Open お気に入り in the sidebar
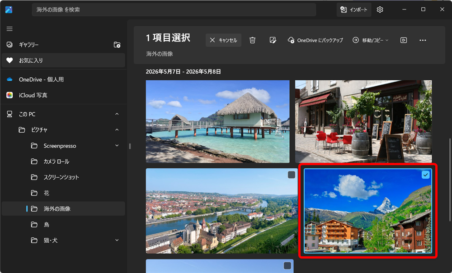 tap(63, 60)
